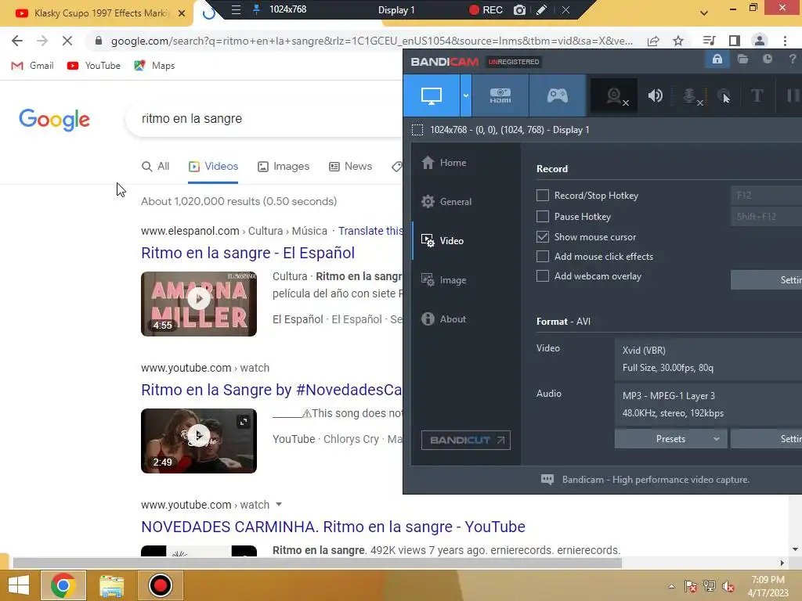Click the capture area selection rectangle icon

[417, 130]
